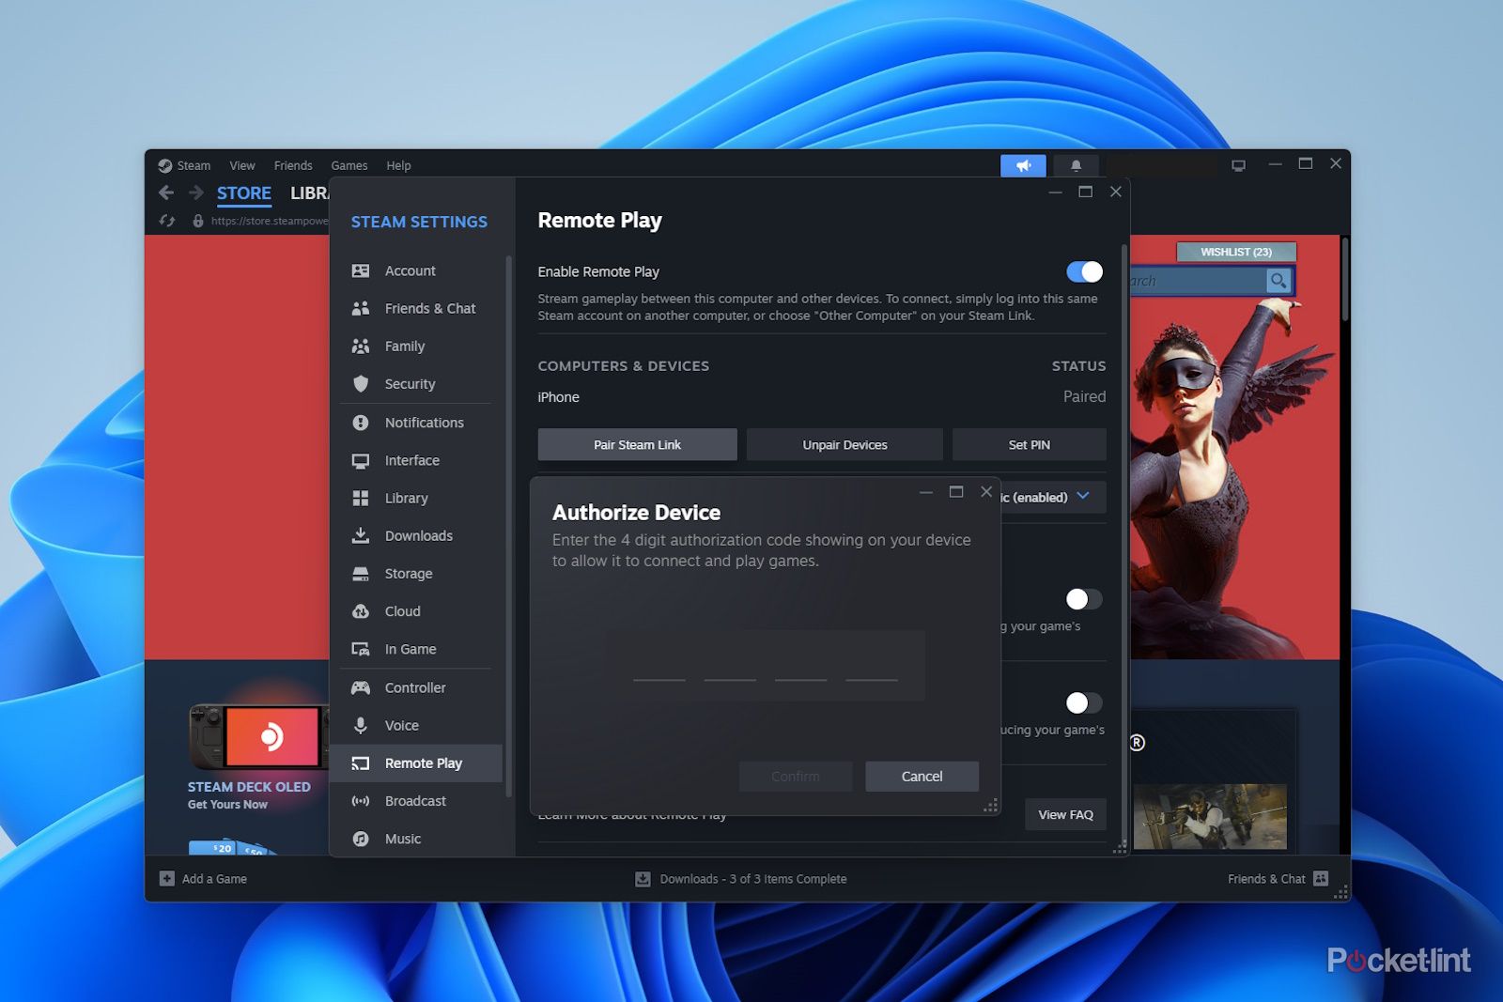Click the Big Picture mode monitor icon
The height and width of the screenshot is (1002, 1503).
click(x=1238, y=165)
